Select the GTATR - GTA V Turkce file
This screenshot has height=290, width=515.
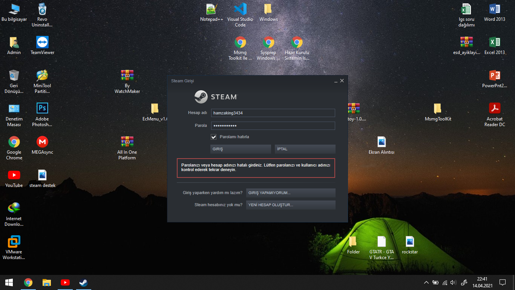coord(382,248)
